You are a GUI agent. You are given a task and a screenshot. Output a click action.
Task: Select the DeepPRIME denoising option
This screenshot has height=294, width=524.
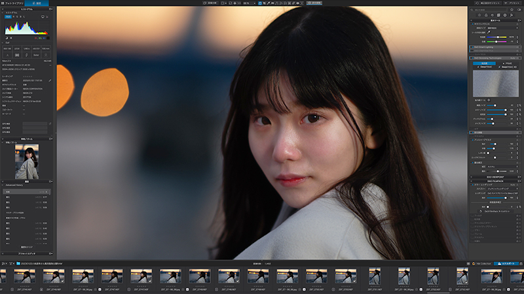485,67
